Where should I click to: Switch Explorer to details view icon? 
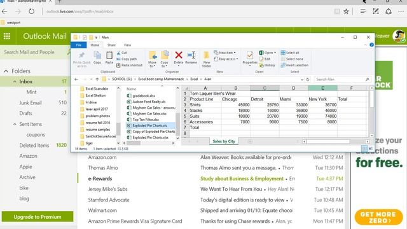[x=364, y=148]
